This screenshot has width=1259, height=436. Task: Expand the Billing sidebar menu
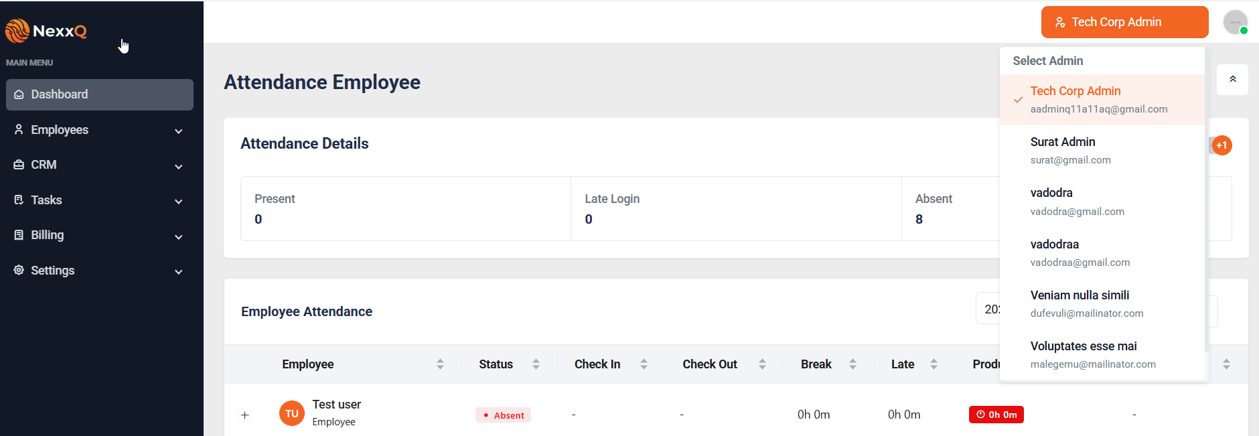click(x=99, y=235)
